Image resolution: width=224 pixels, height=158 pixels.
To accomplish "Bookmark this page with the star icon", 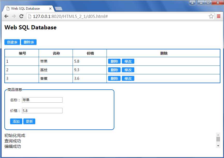I will (x=211, y=16).
